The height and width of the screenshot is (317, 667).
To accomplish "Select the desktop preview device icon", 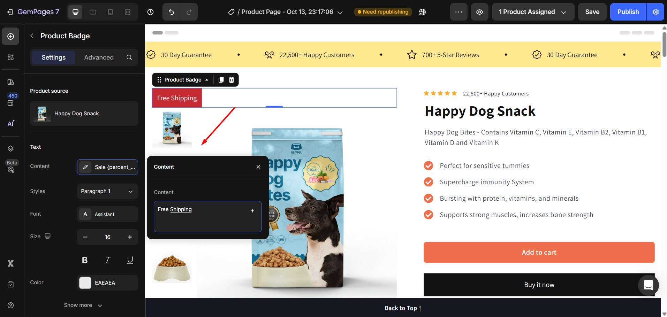I will tap(75, 11).
